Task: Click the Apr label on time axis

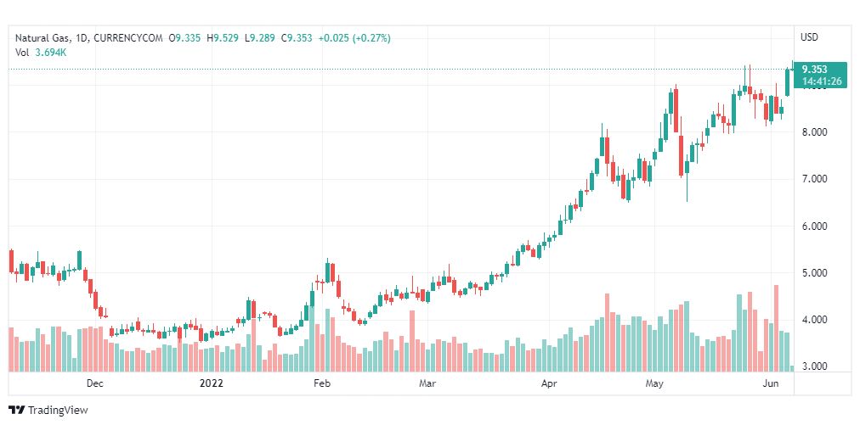Action: coord(549,384)
